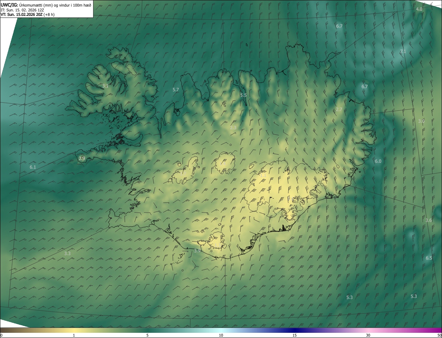This screenshot has width=442, height=338.
Task: Click the 3.9 value on south coast
Action: pos(197,251)
